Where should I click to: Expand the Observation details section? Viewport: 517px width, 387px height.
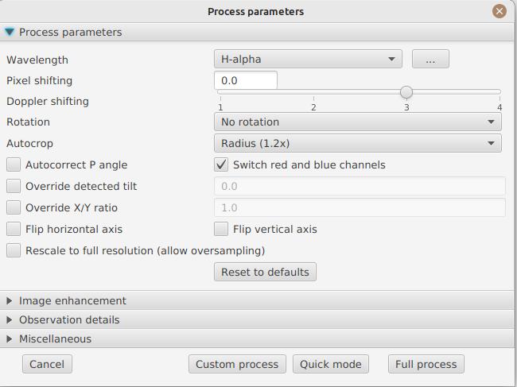coord(10,320)
